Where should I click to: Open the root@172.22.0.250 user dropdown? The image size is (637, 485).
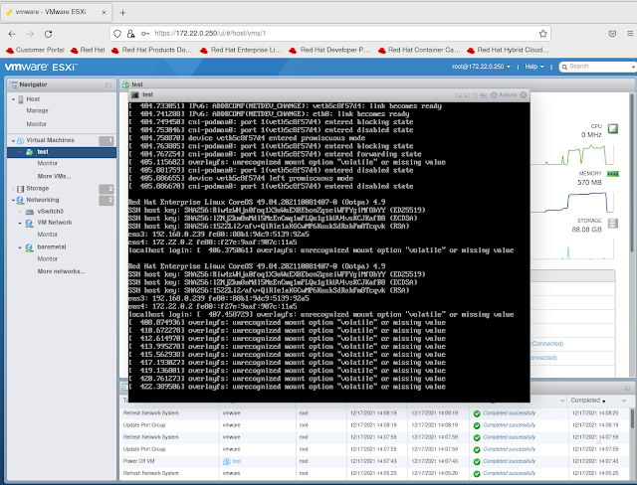click(481, 67)
